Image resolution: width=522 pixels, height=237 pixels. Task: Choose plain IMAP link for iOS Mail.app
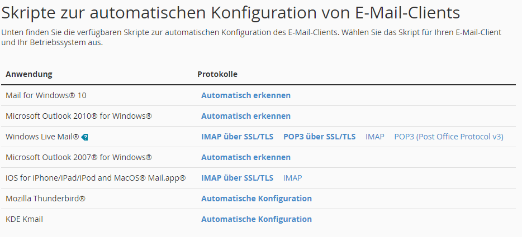pos(292,178)
